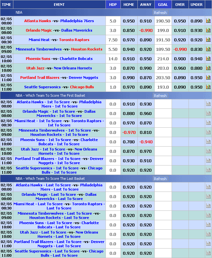This screenshot has width=212, height=258.
Task: Select home odds 0.950 for Atlanta Hawks
Action: tap(129, 21)
